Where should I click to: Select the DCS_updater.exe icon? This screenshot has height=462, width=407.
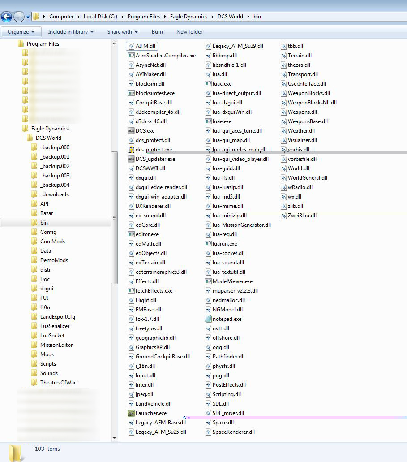point(131,159)
